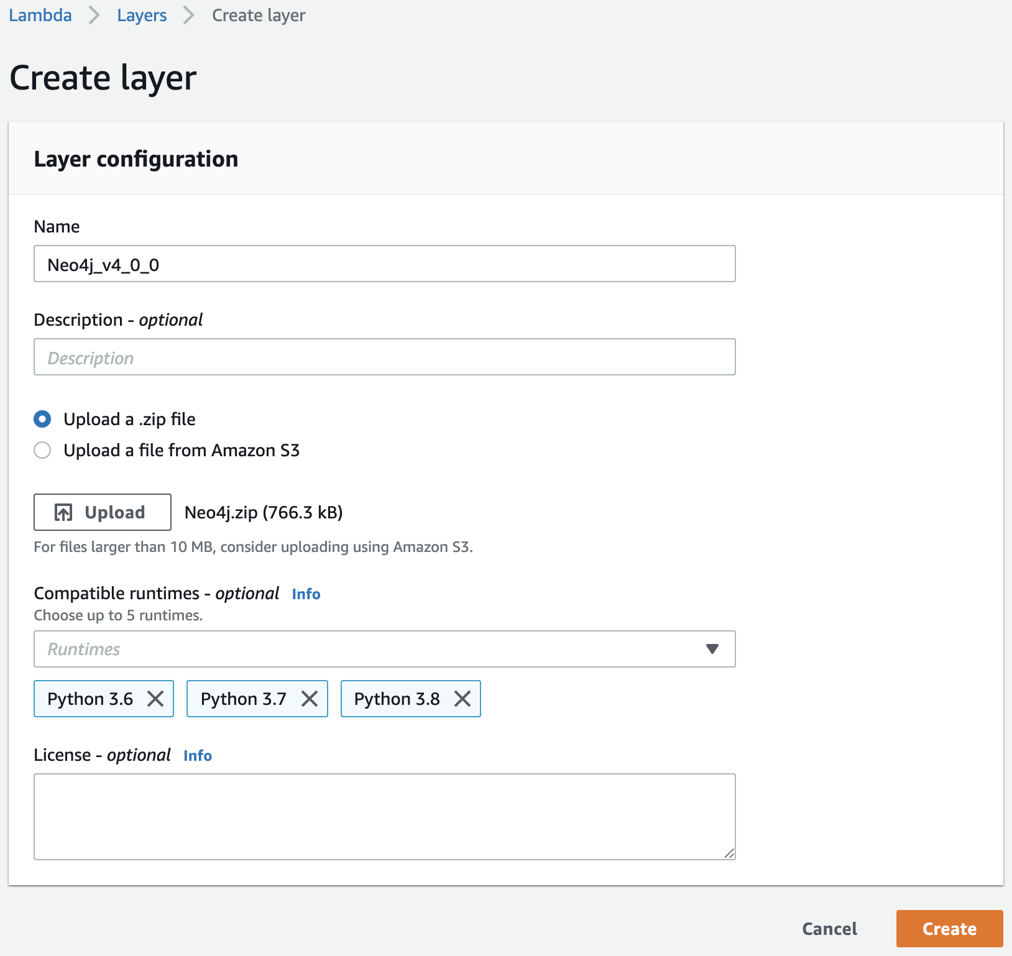Select Upload a .zip file option
This screenshot has height=956, width=1012.
pos(42,419)
